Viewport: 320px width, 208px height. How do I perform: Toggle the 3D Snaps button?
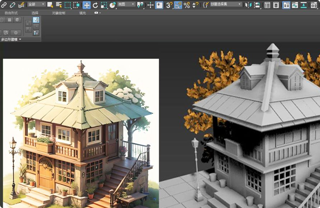(169, 5)
